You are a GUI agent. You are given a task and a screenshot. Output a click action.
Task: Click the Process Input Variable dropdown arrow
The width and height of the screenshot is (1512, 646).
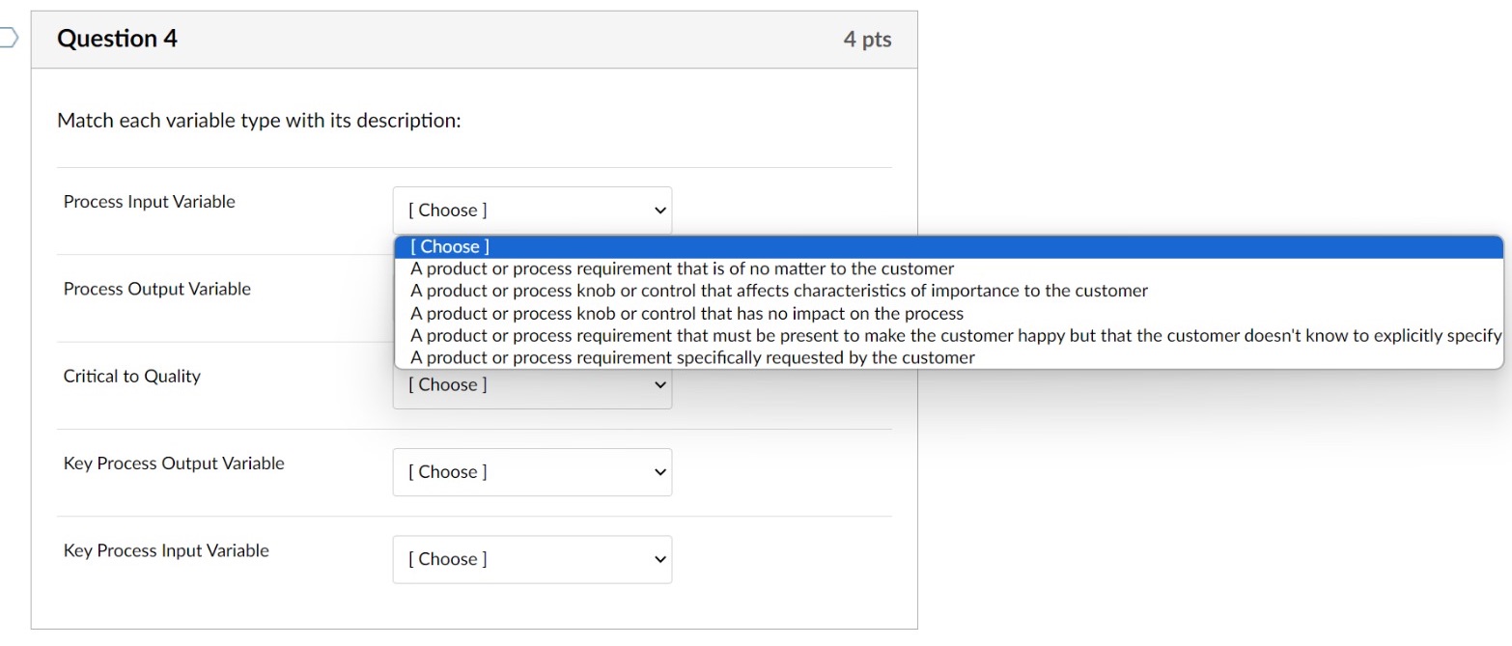click(x=660, y=211)
